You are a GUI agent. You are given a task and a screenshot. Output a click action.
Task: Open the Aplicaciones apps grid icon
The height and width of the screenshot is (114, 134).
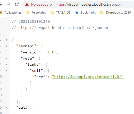tap(1, 13)
